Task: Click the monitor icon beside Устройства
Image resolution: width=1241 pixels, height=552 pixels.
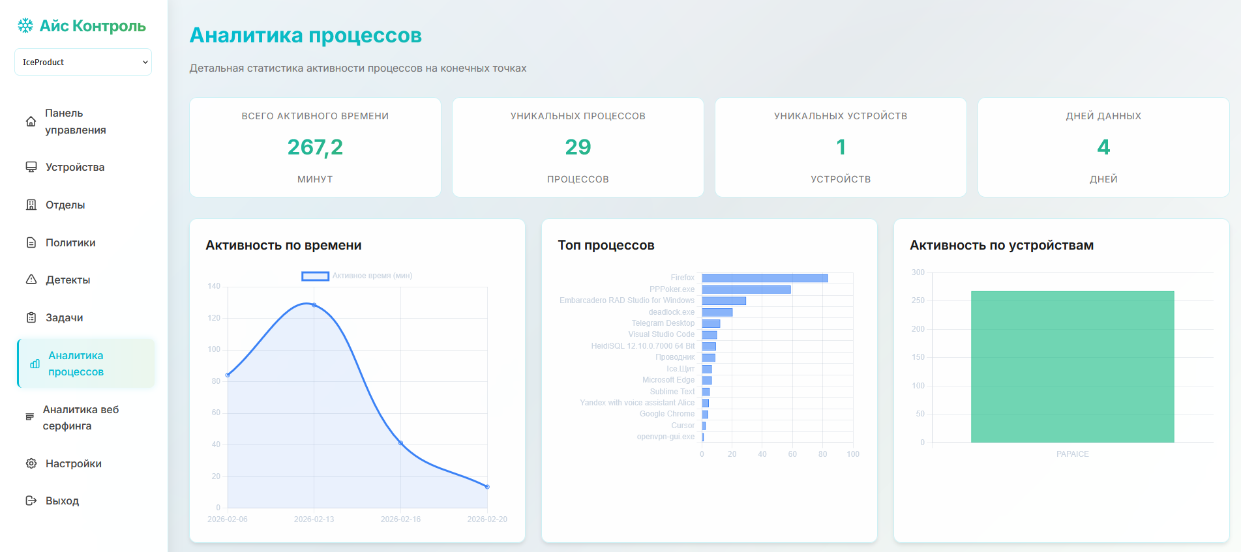Action: tap(31, 167)
